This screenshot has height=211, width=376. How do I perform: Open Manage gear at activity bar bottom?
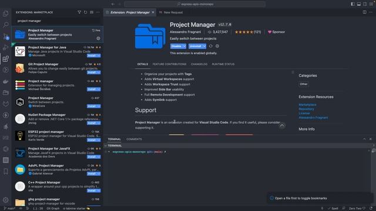pos(5,200)
